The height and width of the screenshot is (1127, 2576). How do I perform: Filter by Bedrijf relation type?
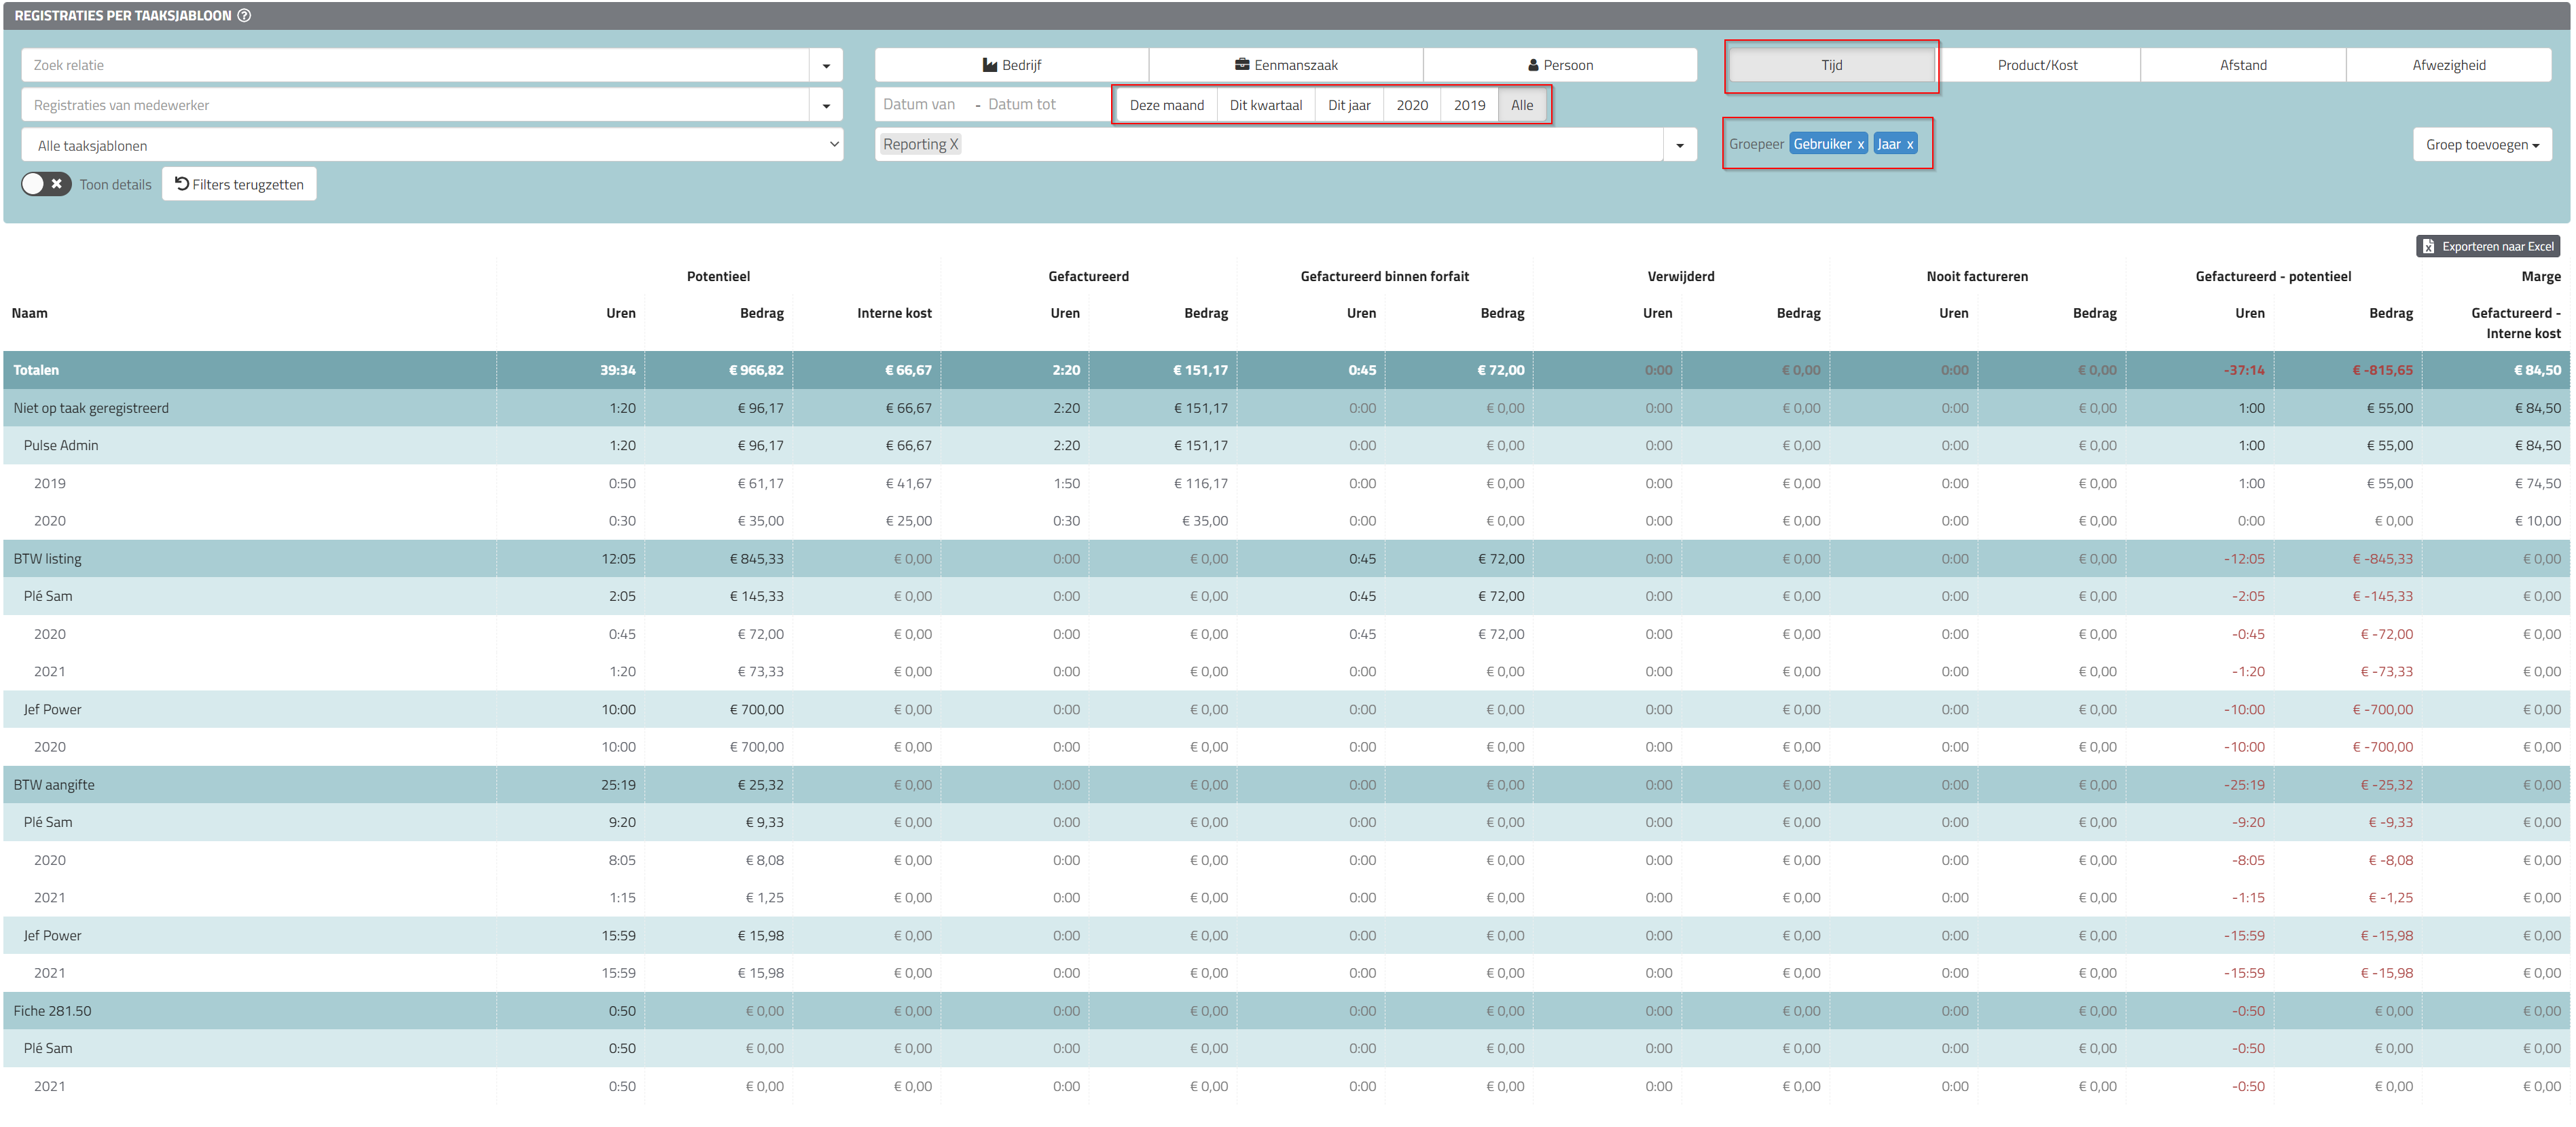coord(1011,65)
